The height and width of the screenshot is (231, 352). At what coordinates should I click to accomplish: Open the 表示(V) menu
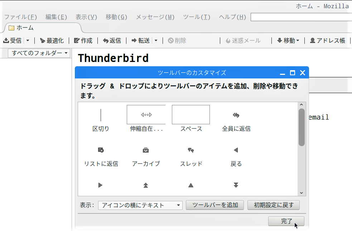tap(86, 17)
